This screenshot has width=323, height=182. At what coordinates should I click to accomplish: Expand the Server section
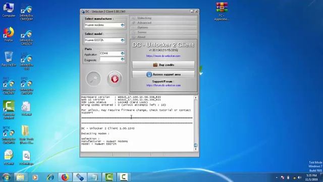click(x=164, y=32)
